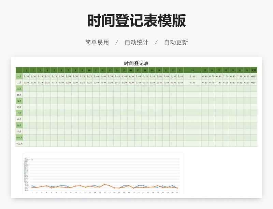Screen dimensions: 273x209
Task: Select the 一月 day 18 cell 6:15
Action: click(x=145, y=76)
